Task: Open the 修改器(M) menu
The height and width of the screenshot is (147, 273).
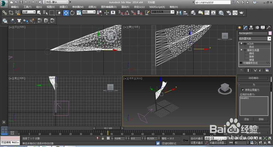Action: tap(78, 7)
